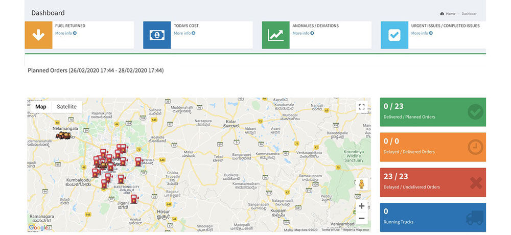Open More info under Urgent Issues
The height and width of the screenshot is (235, 511).
[x=422, y=33]
